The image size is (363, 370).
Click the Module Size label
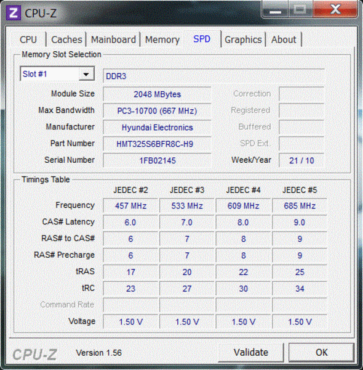[x=73, y=94]
